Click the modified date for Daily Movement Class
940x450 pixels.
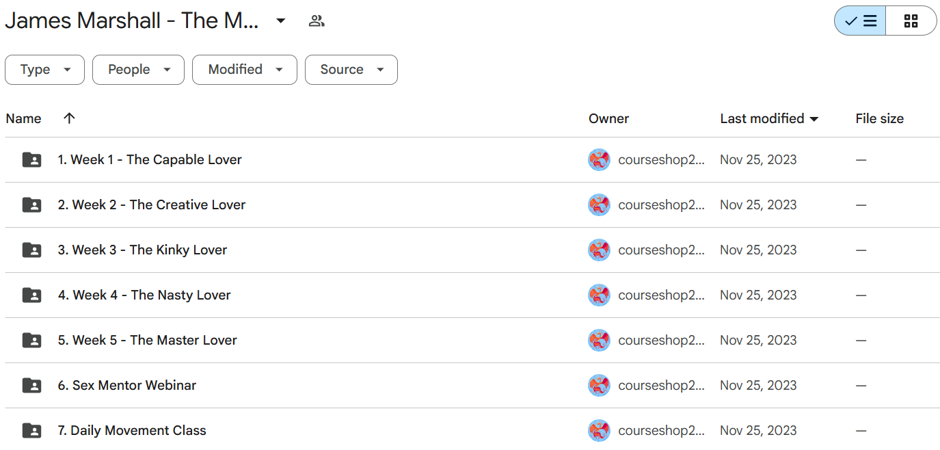(x=758, y=431)
